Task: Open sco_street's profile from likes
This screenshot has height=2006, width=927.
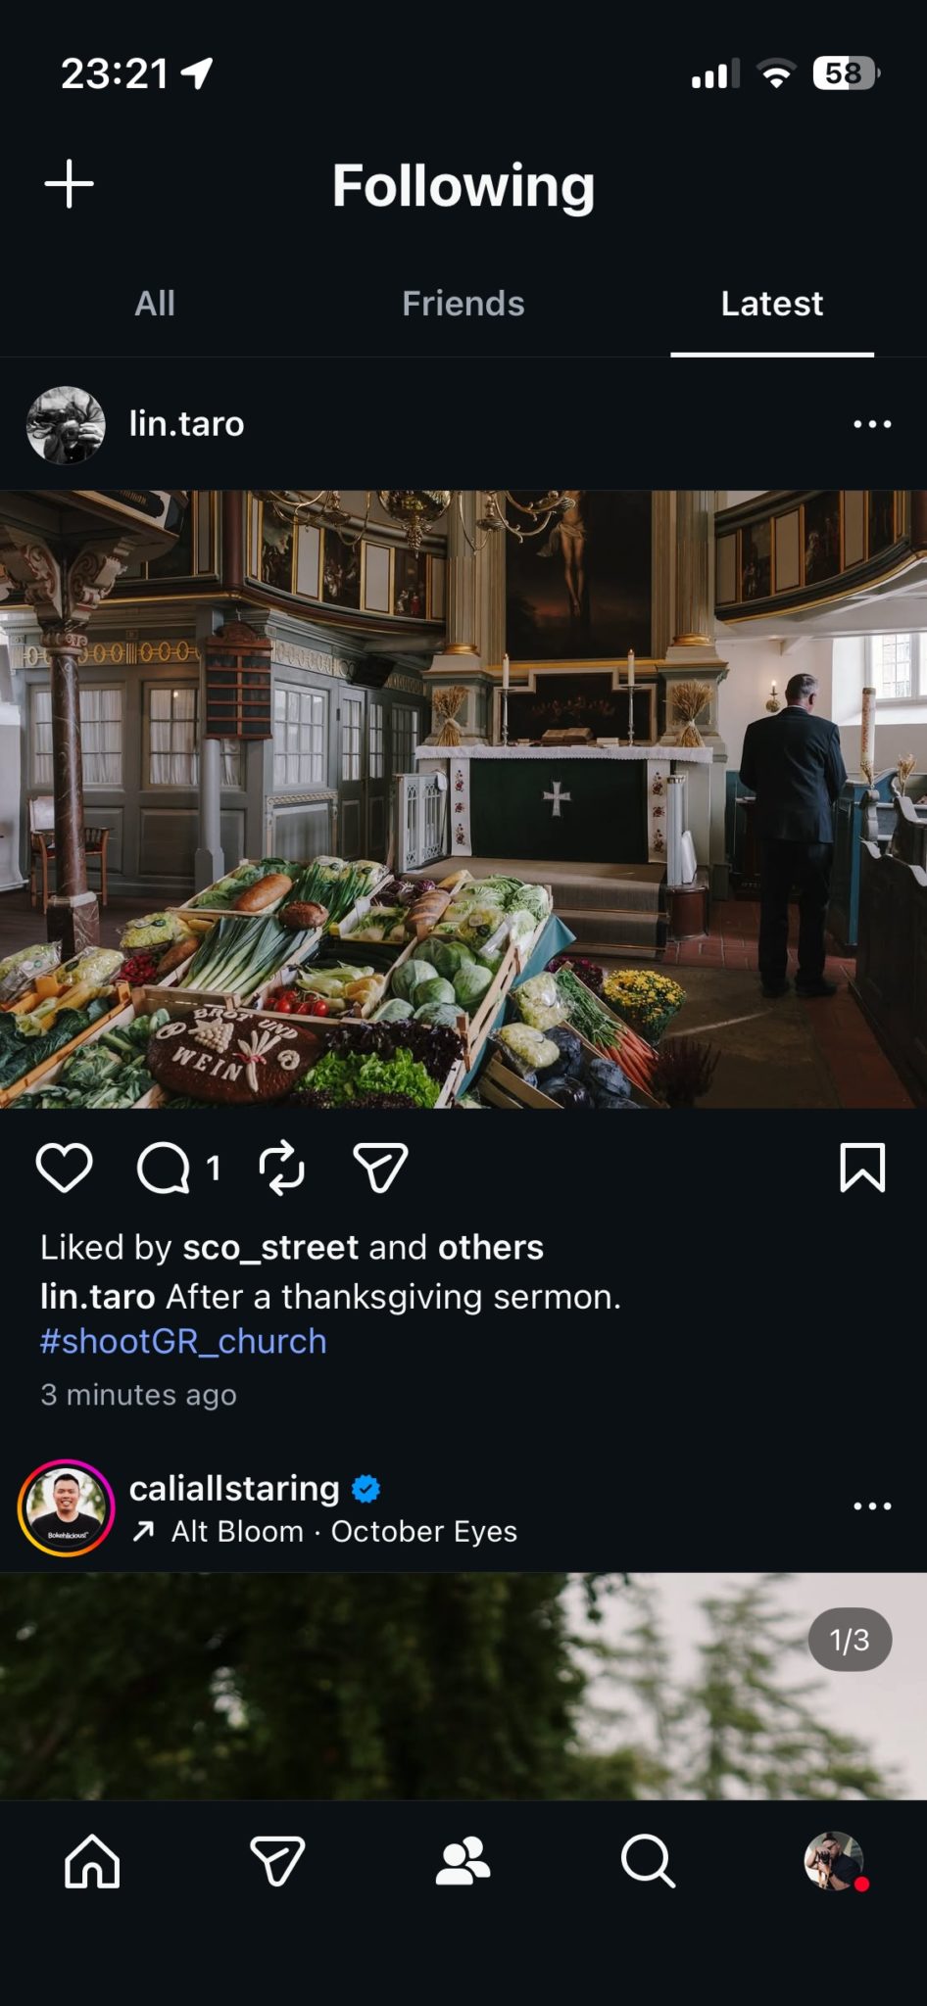Action: (x=270, y=1248)
